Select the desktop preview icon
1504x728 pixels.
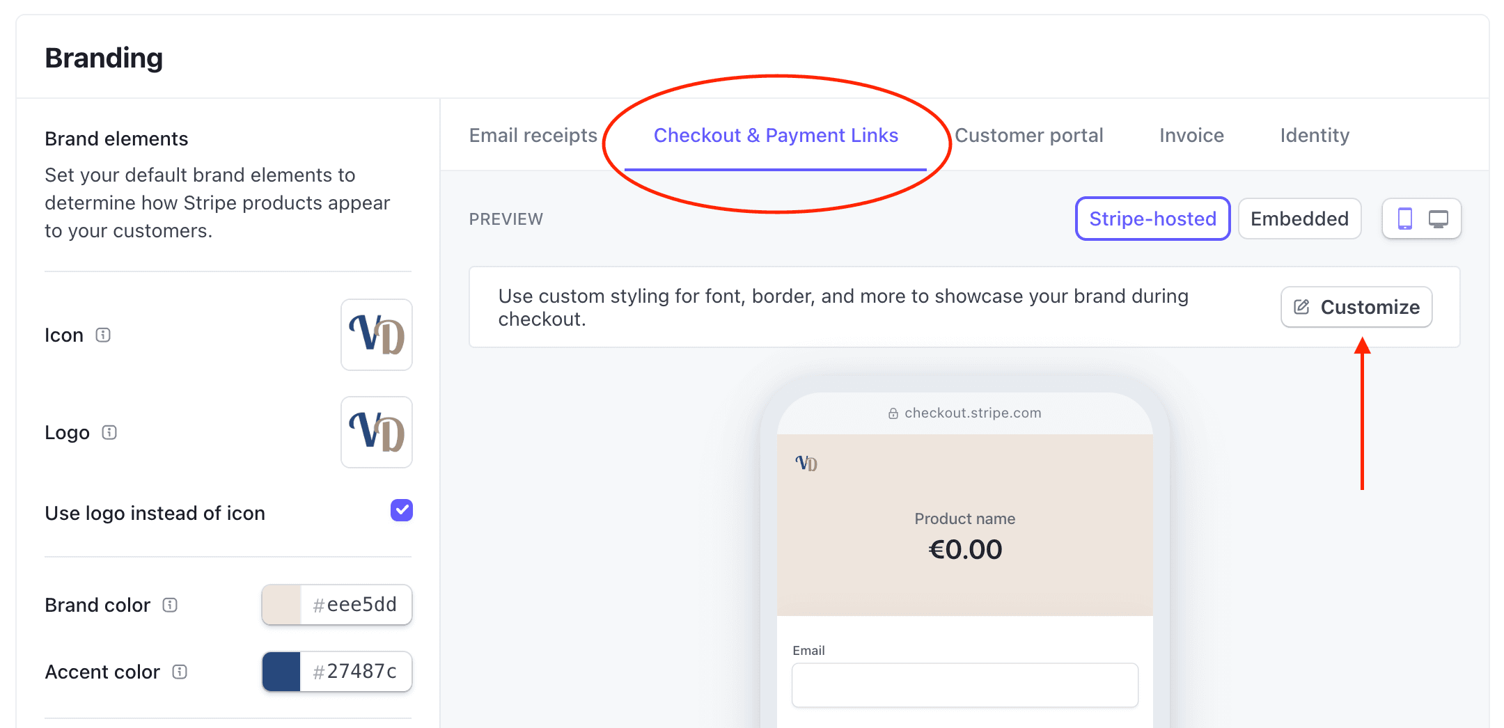(1437, 218)
